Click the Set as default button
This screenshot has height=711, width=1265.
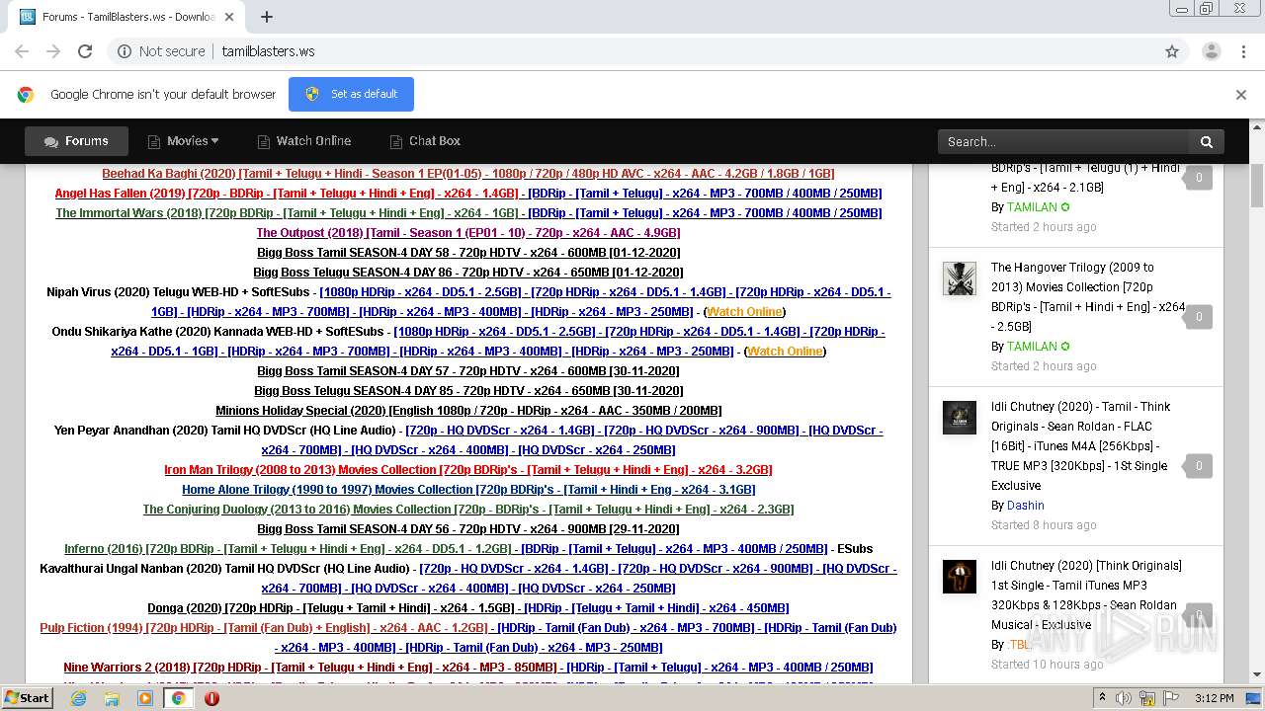pos(351,94)
